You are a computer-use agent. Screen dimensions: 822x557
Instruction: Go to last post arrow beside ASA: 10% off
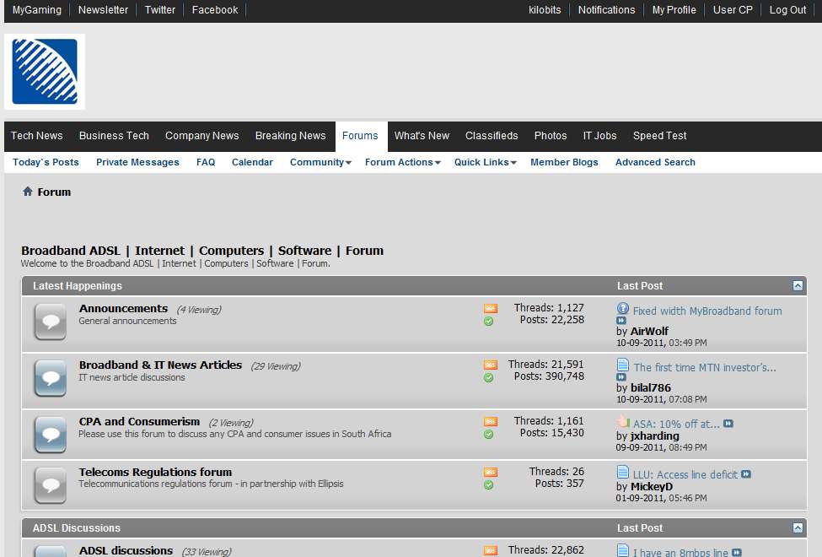click(728, 424)
